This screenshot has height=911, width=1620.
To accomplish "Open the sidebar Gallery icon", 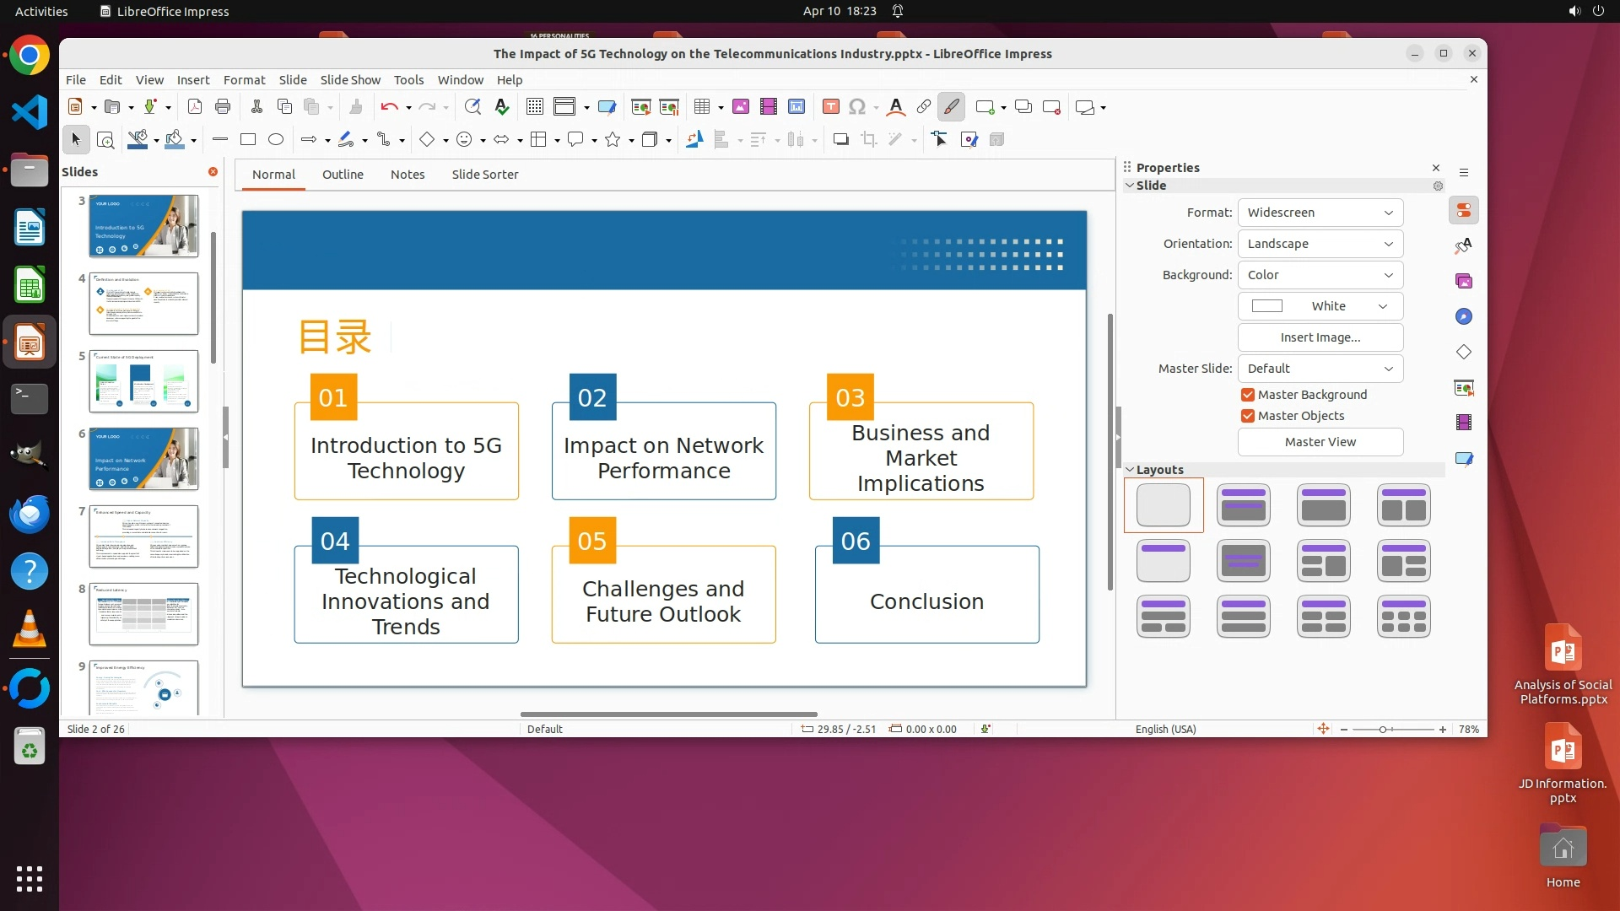I will 1464,281.
